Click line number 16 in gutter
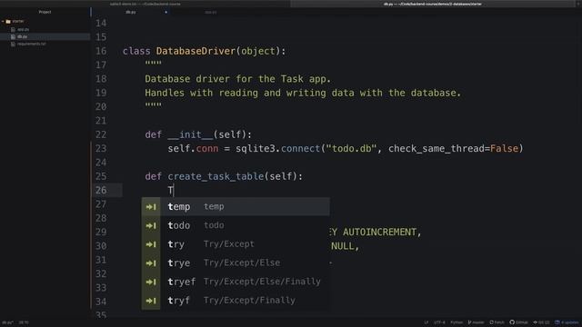The image size is (582, 327). [x=101, y=51]
